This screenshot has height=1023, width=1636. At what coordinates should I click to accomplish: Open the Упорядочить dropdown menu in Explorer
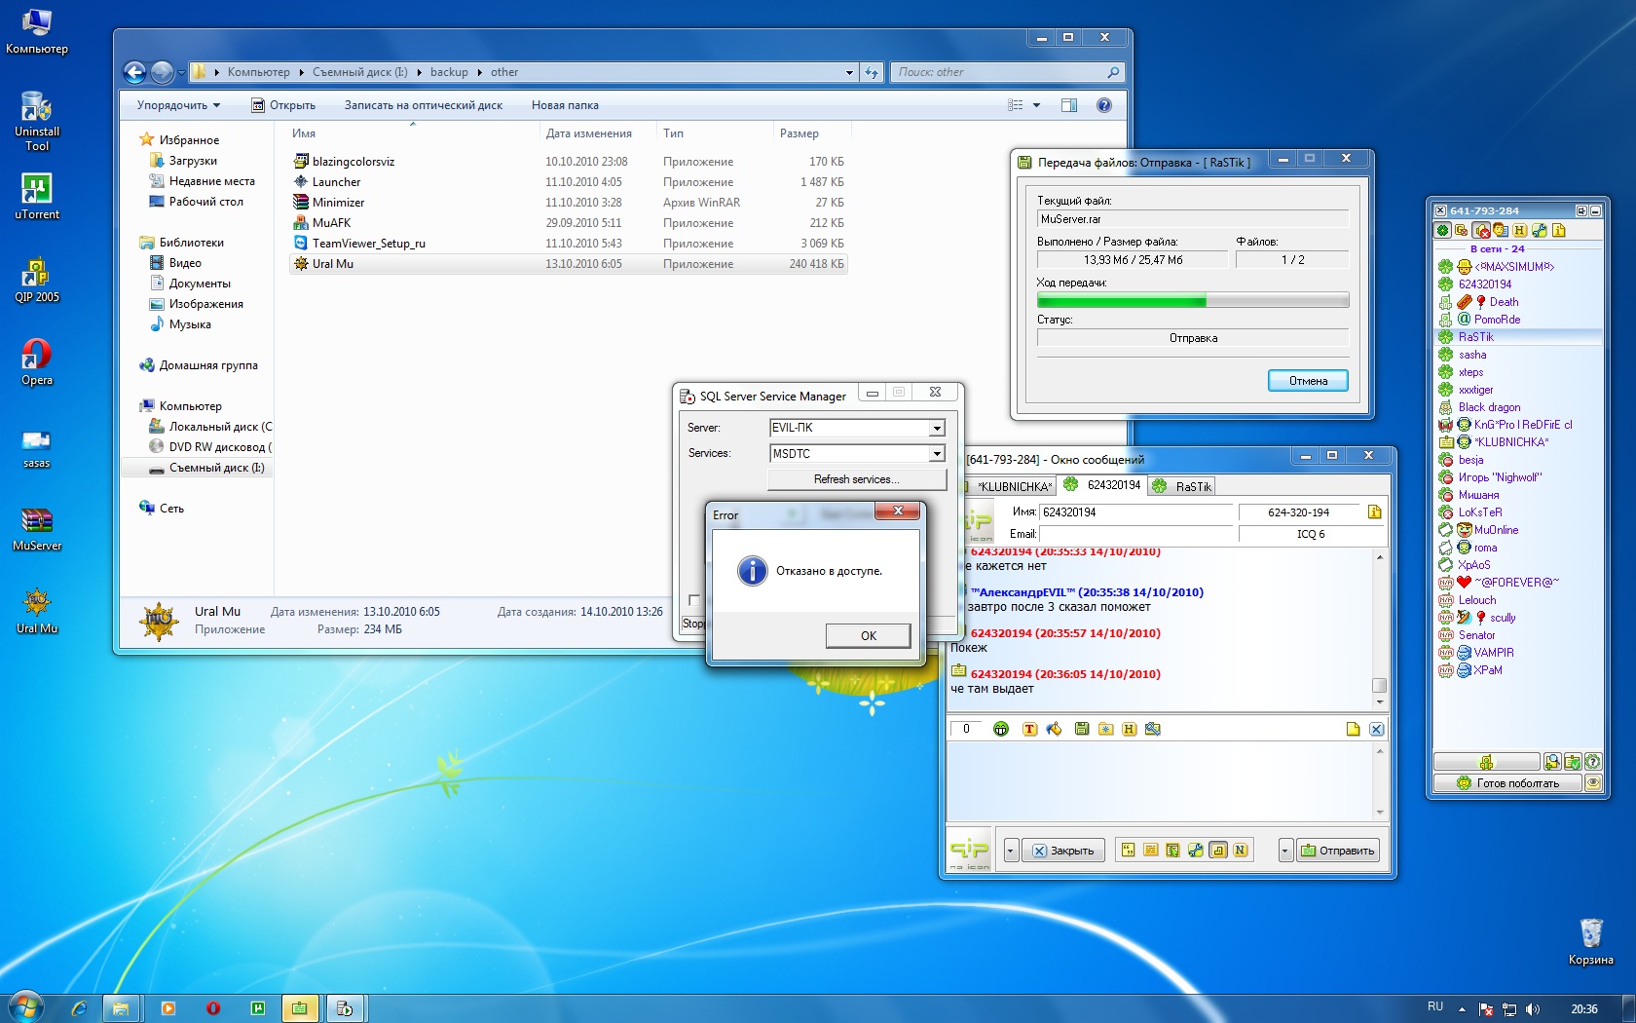[178, 105]
